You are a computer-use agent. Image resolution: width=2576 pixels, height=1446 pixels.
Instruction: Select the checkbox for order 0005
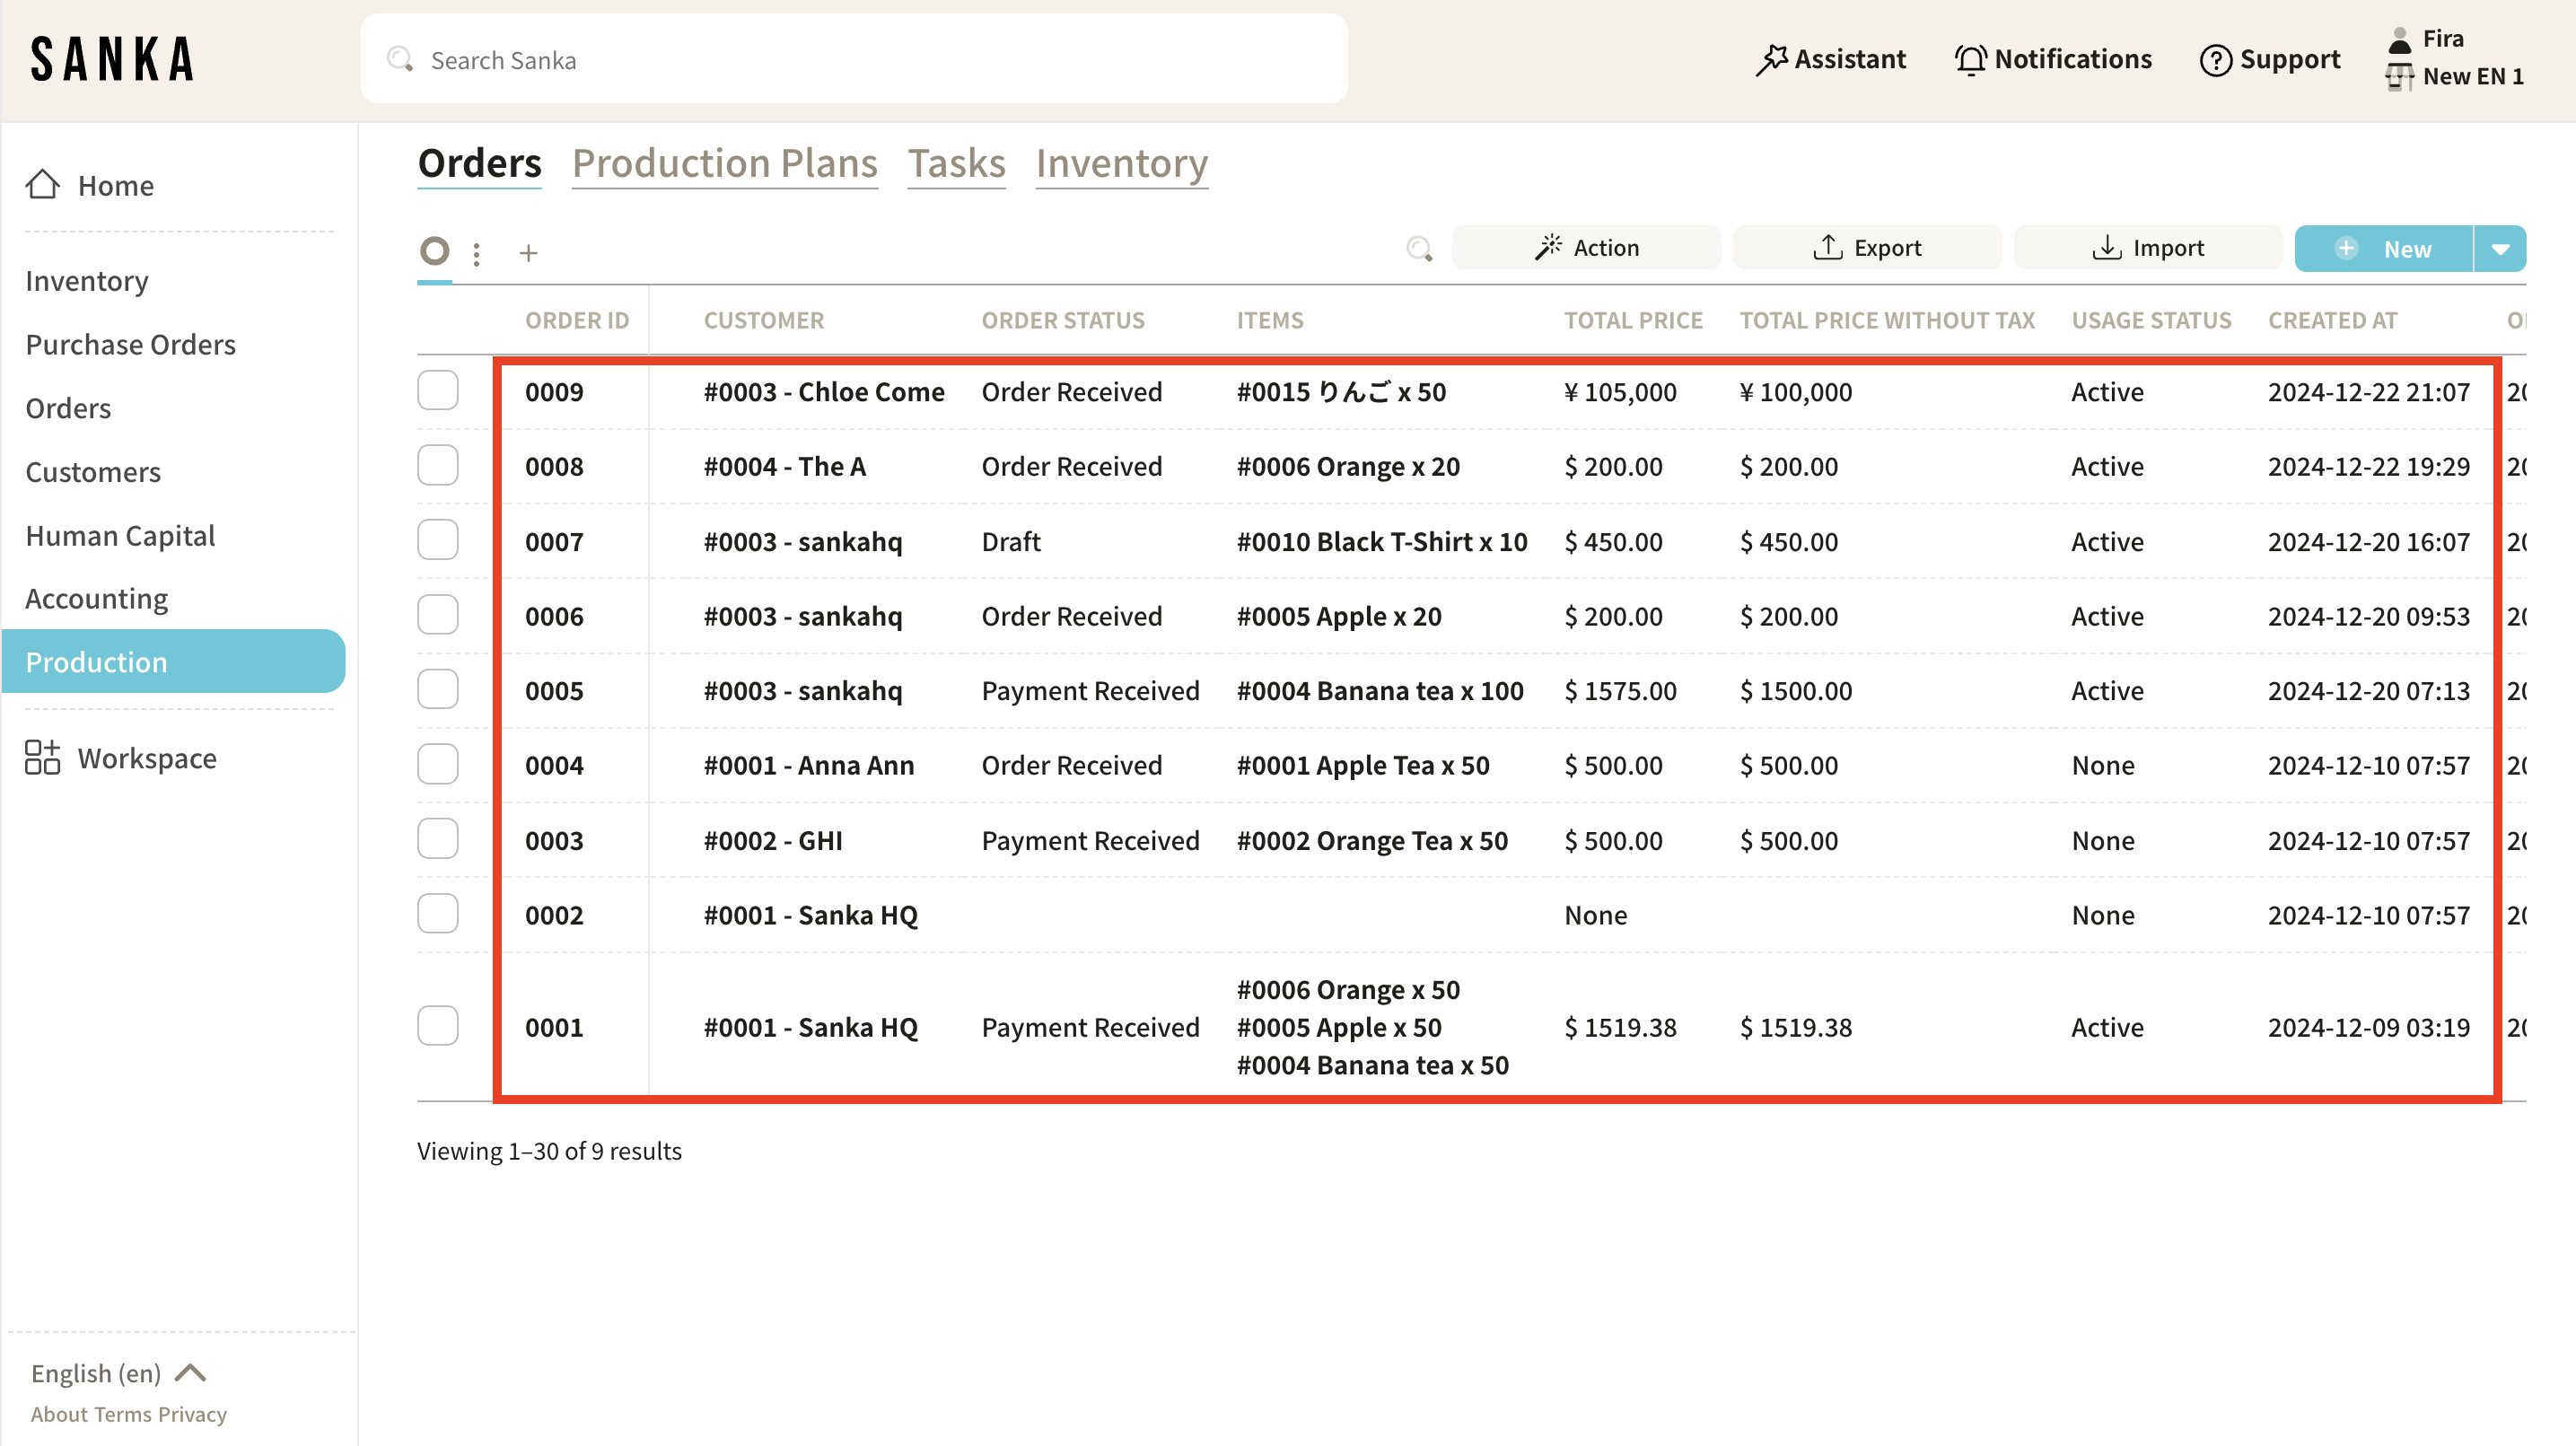pyautogui.click(x=438, y=690)
